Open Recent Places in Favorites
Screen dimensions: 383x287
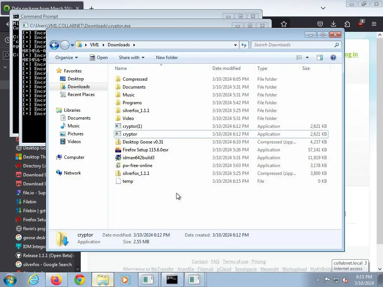click(81, 95)
